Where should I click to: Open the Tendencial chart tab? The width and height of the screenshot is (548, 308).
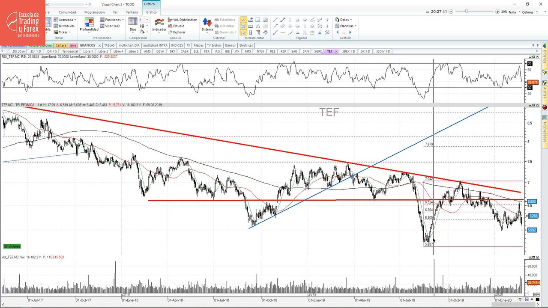(70, 51)
